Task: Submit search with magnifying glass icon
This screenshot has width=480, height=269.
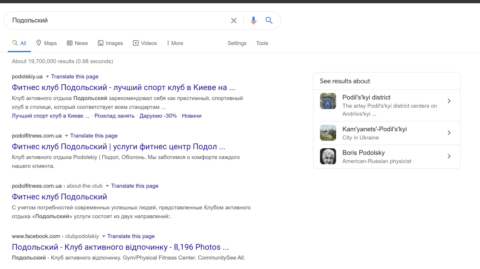Action: pos(269,20)
